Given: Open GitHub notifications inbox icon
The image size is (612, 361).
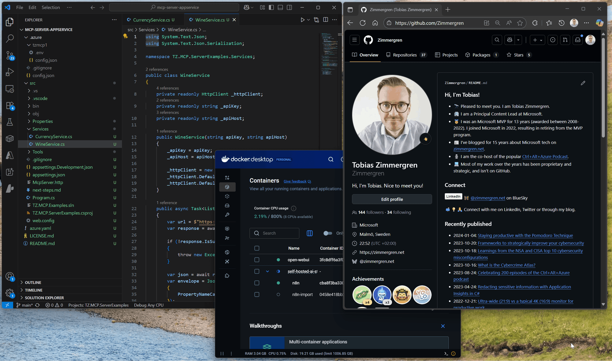Looking at the screenshot, I should (x=577, y=40).
